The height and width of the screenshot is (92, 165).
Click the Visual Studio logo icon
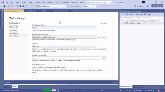3,2
